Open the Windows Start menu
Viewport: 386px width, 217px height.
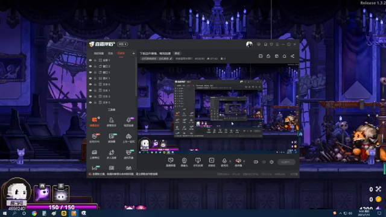pos(5,213)
